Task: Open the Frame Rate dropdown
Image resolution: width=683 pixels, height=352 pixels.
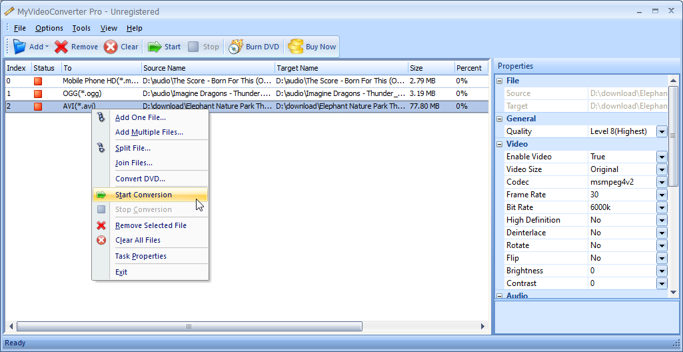Action: pos(662,195)
